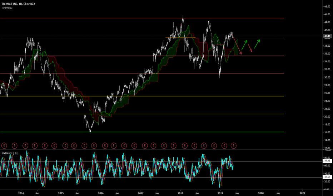Select the green horizontal support line at 16

coord(142,132)
